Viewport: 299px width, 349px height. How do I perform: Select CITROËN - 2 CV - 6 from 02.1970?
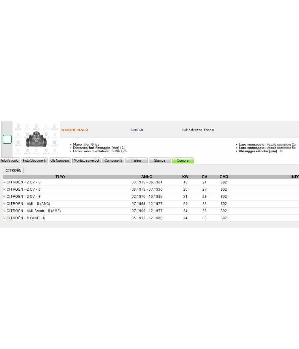pos(23,196)
